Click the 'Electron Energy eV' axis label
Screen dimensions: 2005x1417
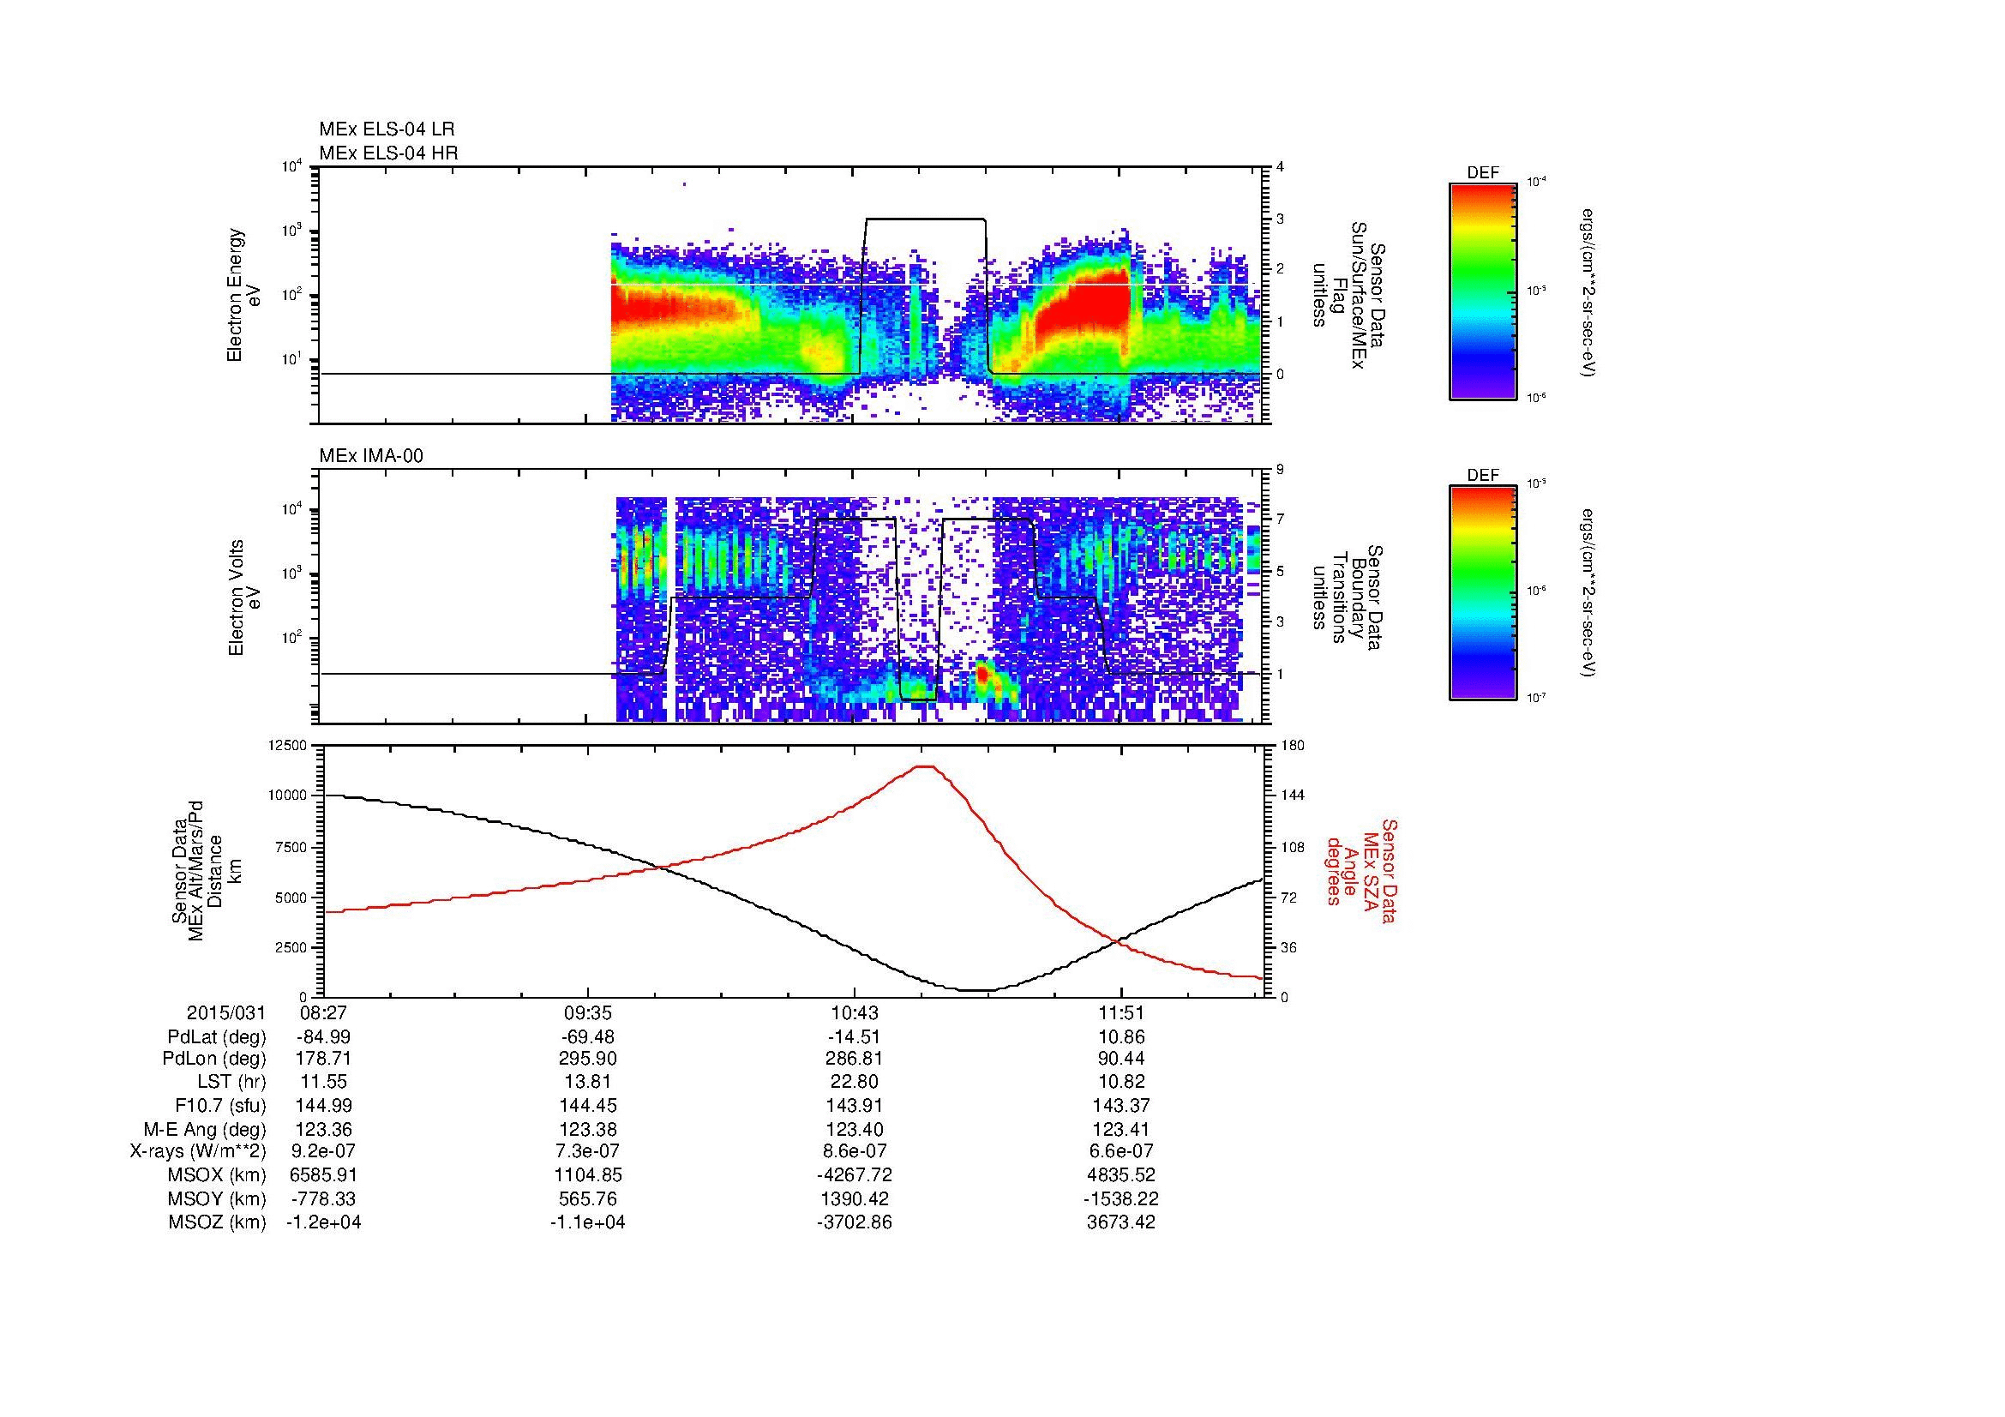(243, 295)
